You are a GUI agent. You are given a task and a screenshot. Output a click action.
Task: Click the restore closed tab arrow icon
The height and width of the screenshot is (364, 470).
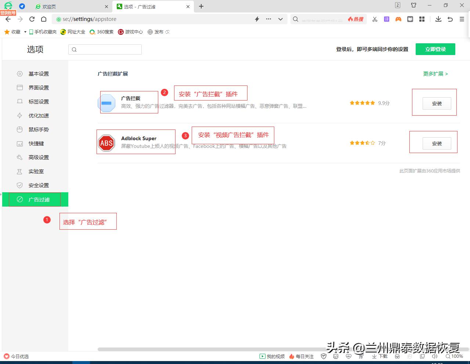(x=450, y=19)
